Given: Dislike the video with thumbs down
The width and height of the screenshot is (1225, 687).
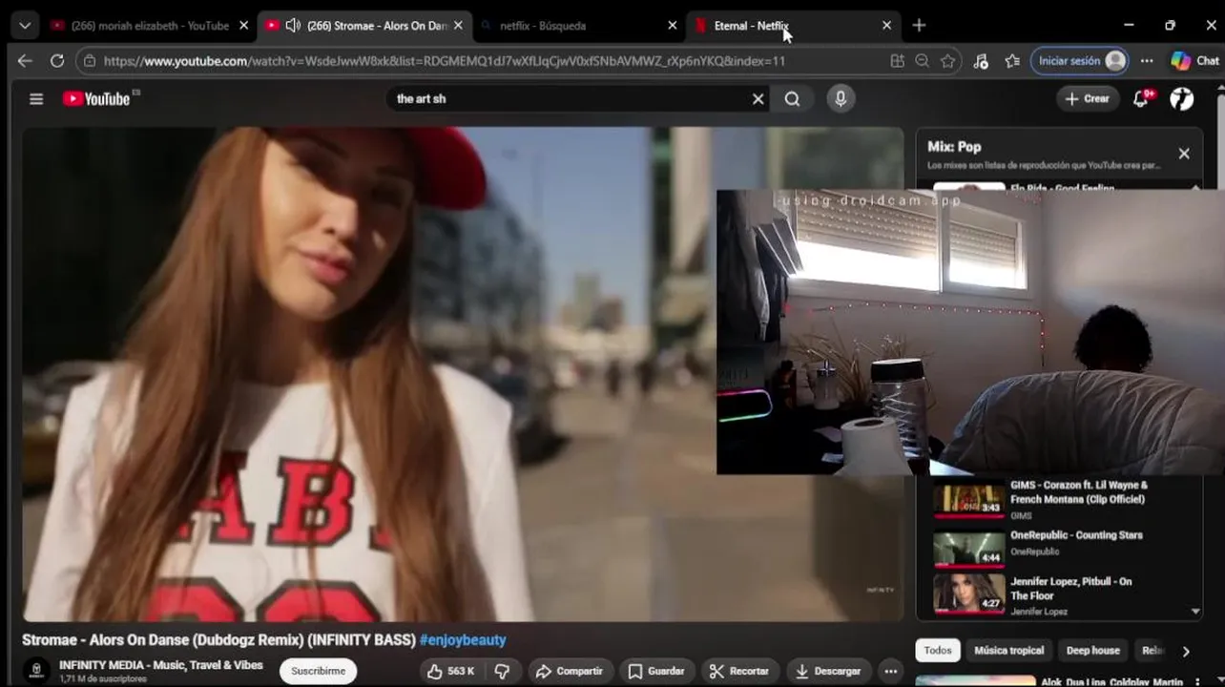Looking at the screenshot, I should 502,671.
